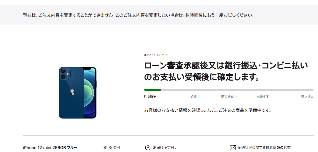Click the envelope notification icon
The width and height of the screenshot is (318, 152).
point(233,147)
